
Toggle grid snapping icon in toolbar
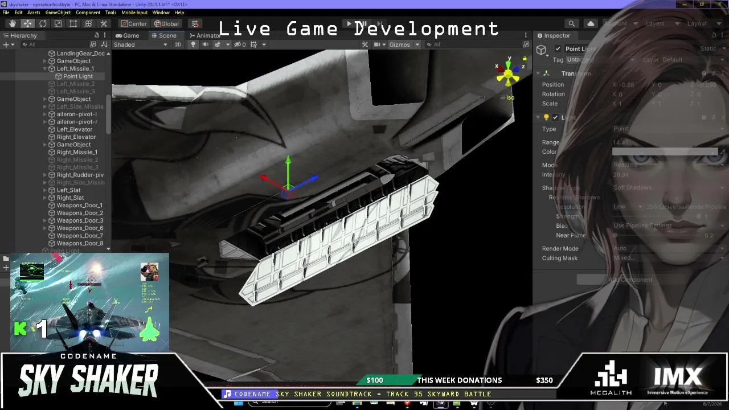tap(195, 23)
